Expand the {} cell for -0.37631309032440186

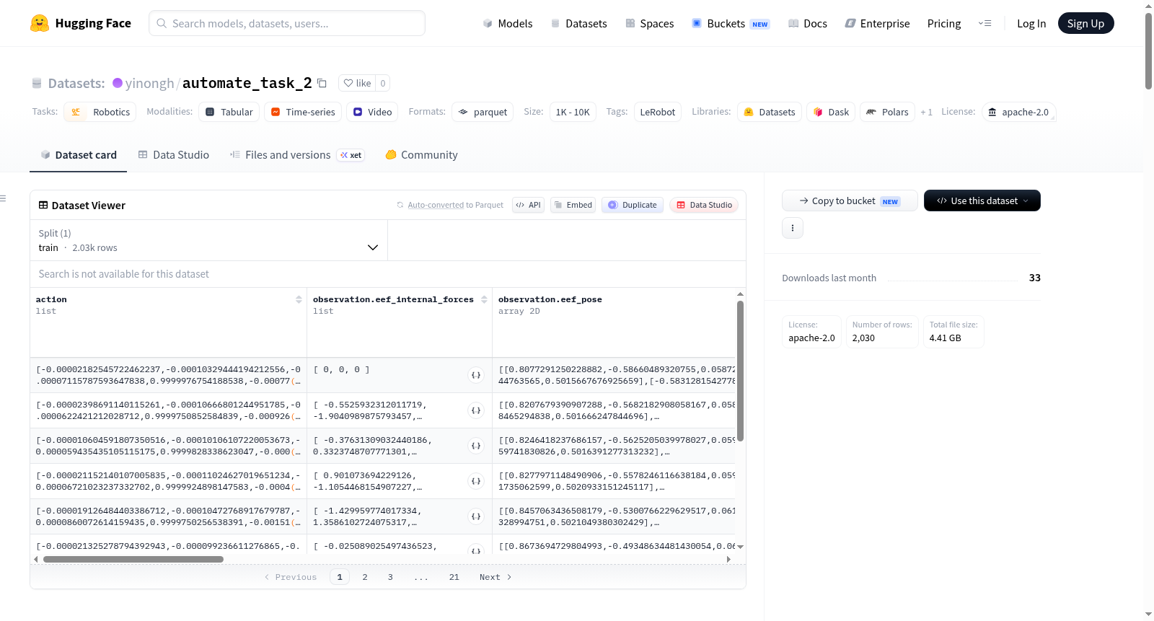pos(476,446)
